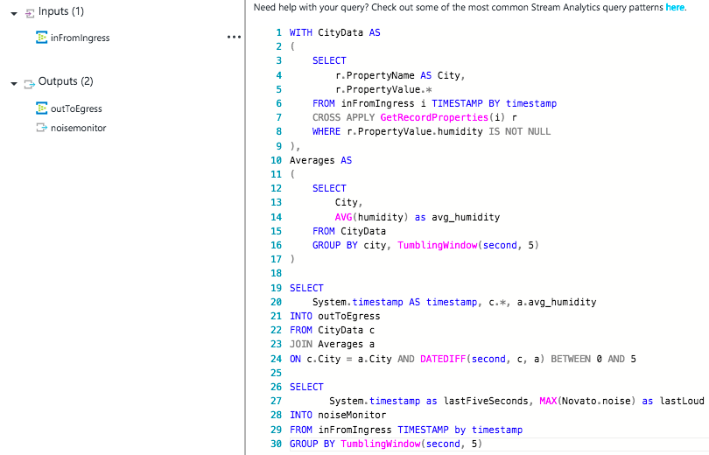The image size is (709, 455).
Task: Click 'JOIN Averages a' on line 23
Action: tap(332, 344)
